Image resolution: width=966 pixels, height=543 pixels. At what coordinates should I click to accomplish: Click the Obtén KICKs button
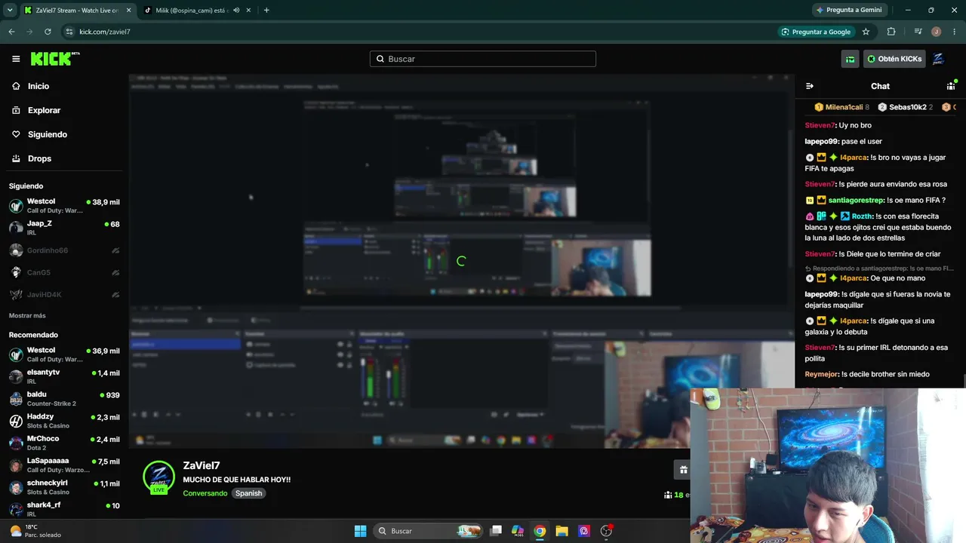pos(894,59)
